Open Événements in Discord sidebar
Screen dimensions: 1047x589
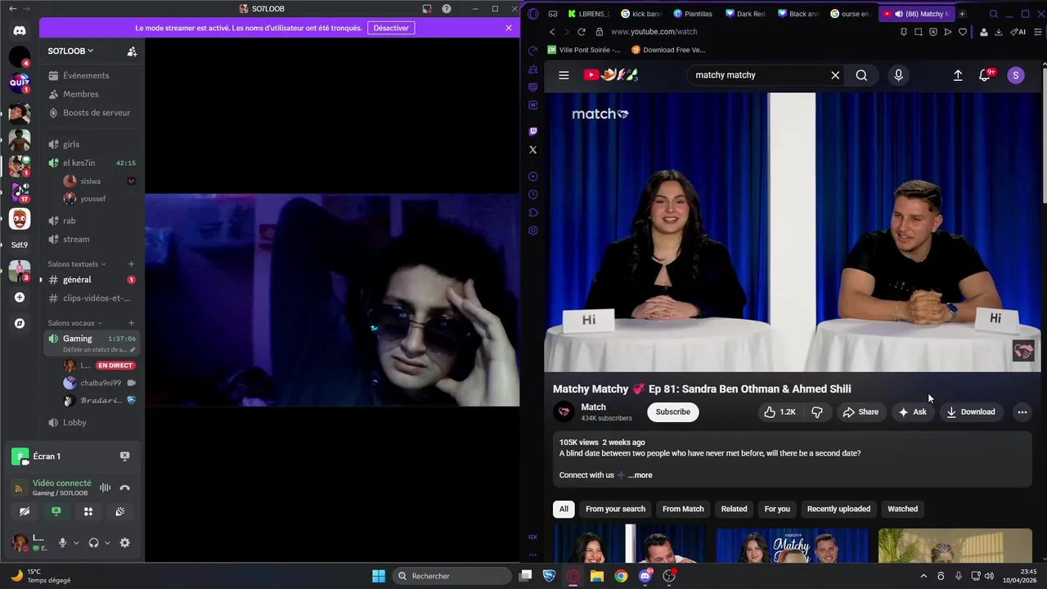click(x=91, y=75)
